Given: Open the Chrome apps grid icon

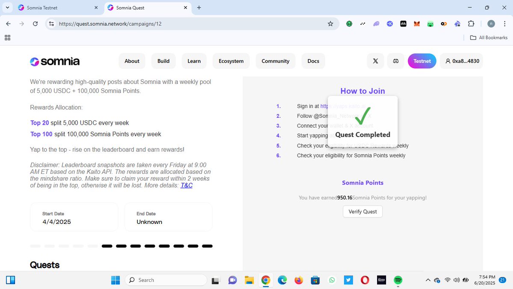Looking at the screenshot, I should pos(7,38).
